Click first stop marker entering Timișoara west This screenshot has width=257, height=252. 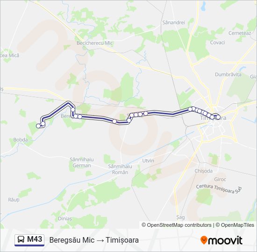(x=190, y=109)
